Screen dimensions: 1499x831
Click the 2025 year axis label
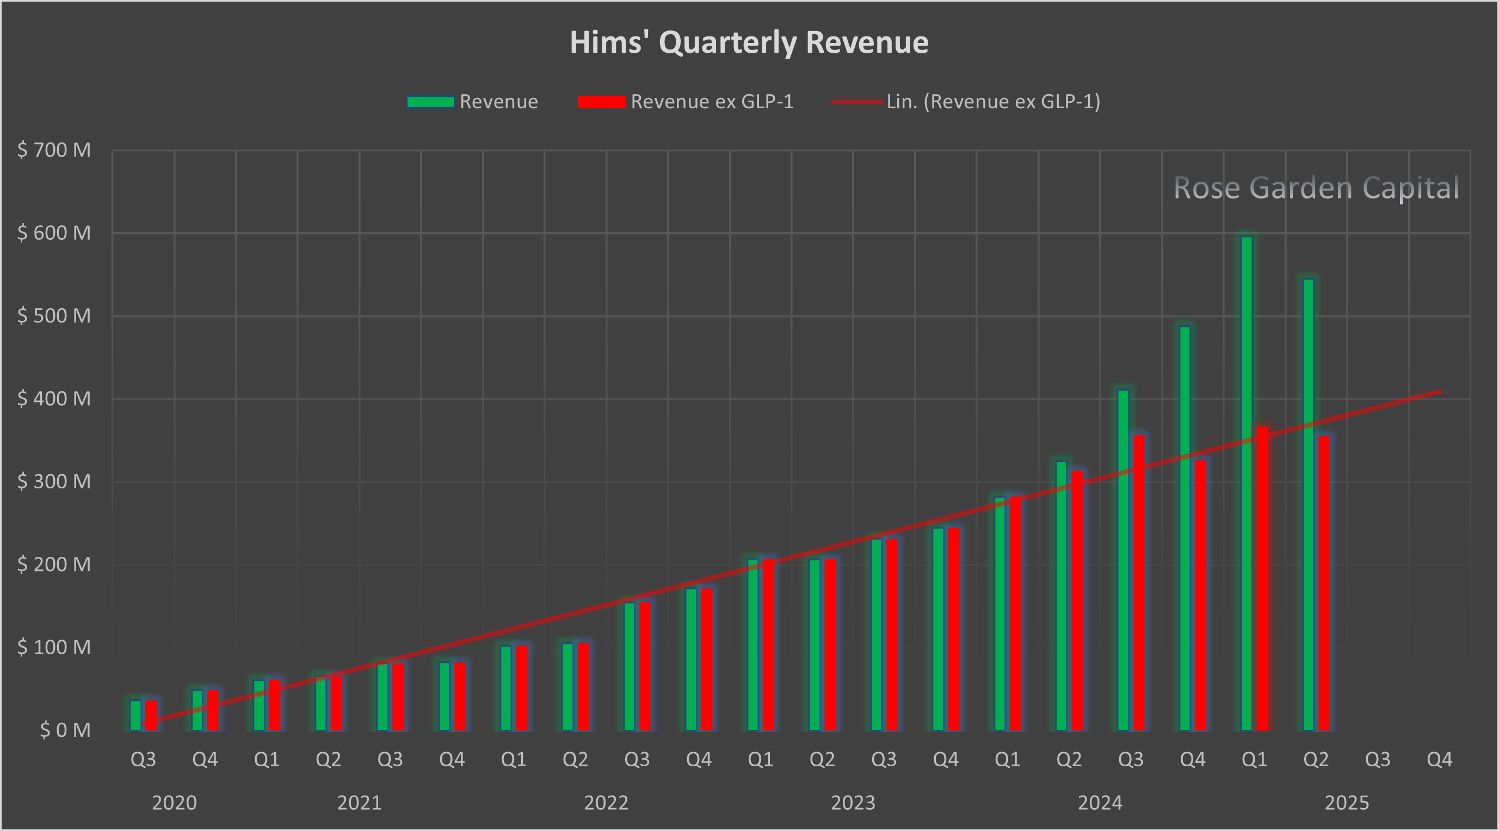(x=1347, y=803)
